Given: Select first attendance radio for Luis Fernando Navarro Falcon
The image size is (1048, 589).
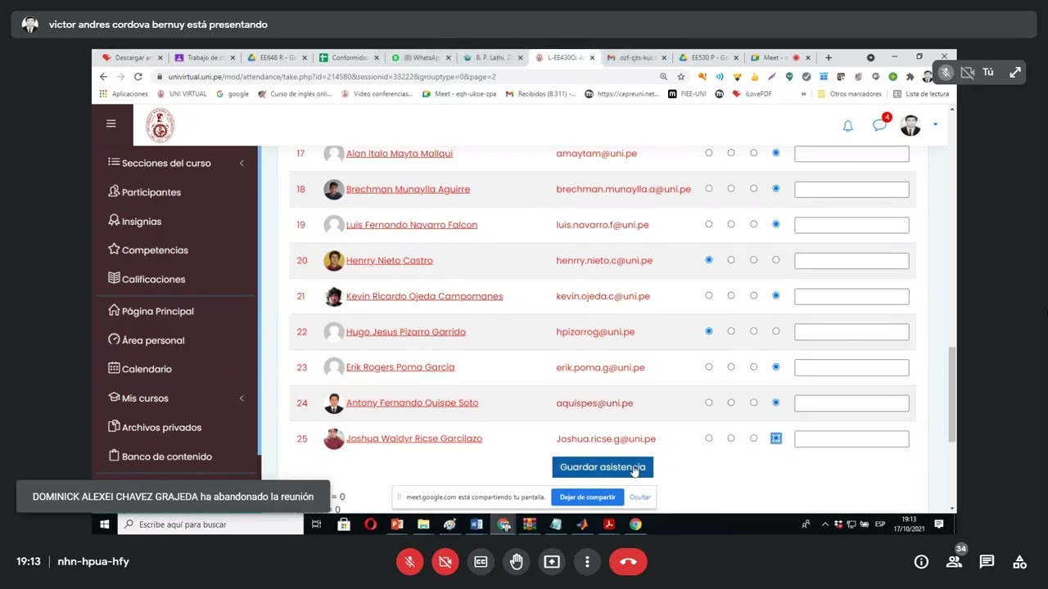Looking at the screenshot, I should click(709, 224).
